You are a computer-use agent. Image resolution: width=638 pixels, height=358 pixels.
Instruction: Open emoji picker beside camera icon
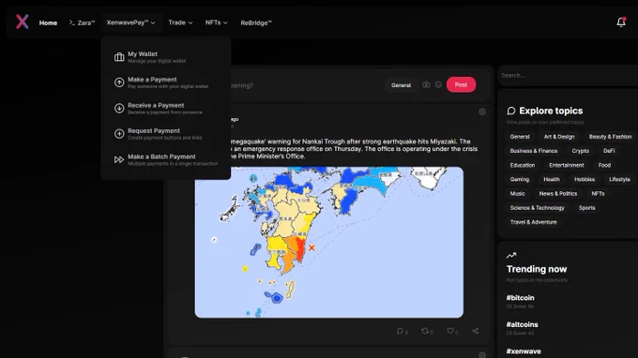pos(438,85)
